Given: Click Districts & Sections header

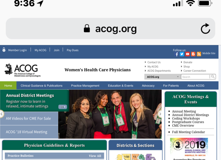Looking at the screenshot, I should (x=136, y=145).
